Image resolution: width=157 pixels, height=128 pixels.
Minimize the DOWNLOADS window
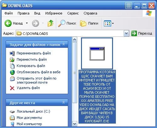[137, 6]
